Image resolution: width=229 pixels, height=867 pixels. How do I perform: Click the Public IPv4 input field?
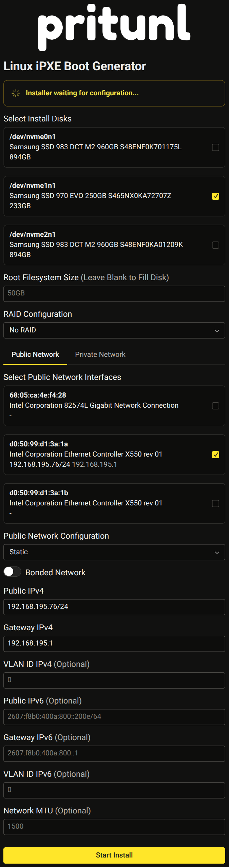pyautogui.click(x=114, y=607)
